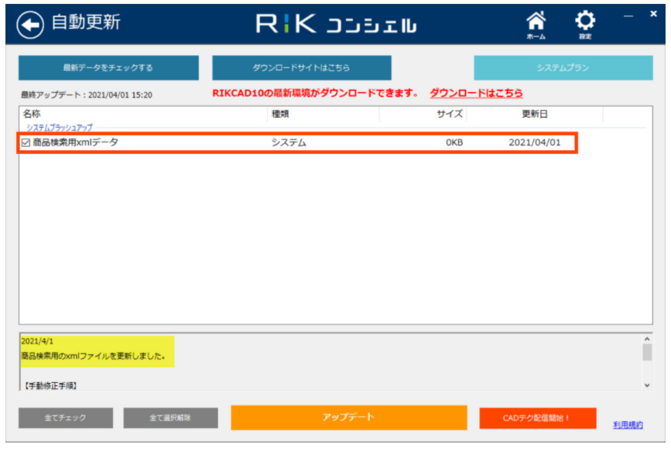
Task: Click the 全て選択解除 button
Action: click(x=170, y=418)
